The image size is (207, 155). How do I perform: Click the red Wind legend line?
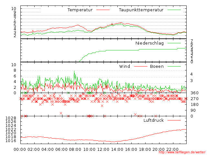tap(141, 66)
